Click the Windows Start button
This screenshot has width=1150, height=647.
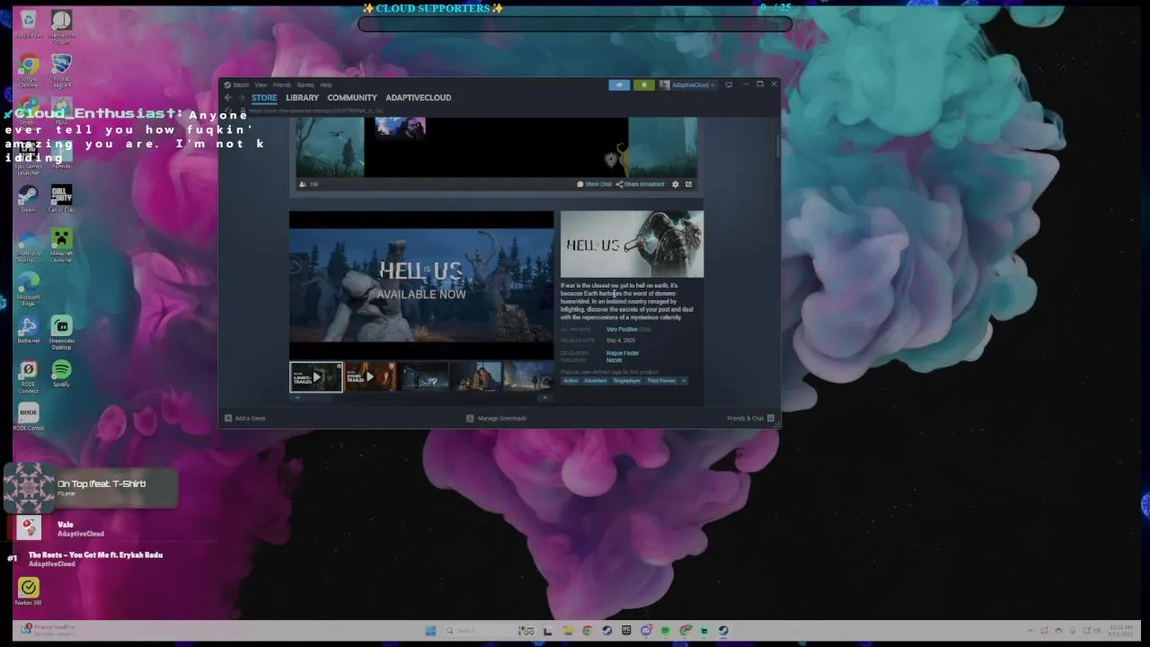[430, 630]
